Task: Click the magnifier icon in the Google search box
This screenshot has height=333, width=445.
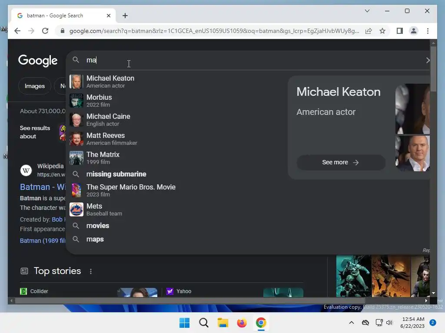Action: point(76,60)
